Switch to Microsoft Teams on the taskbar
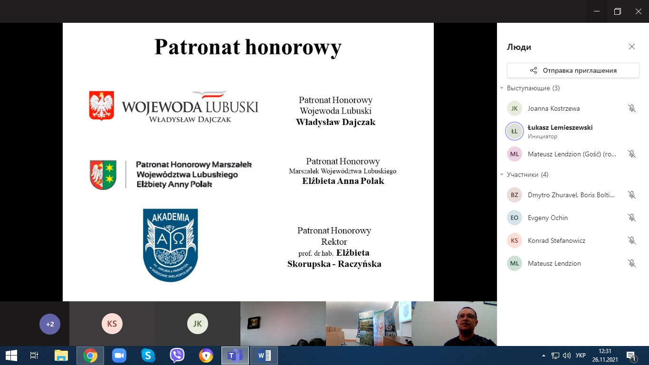Screen dimensions: 649x365 (x=235, y=355)
